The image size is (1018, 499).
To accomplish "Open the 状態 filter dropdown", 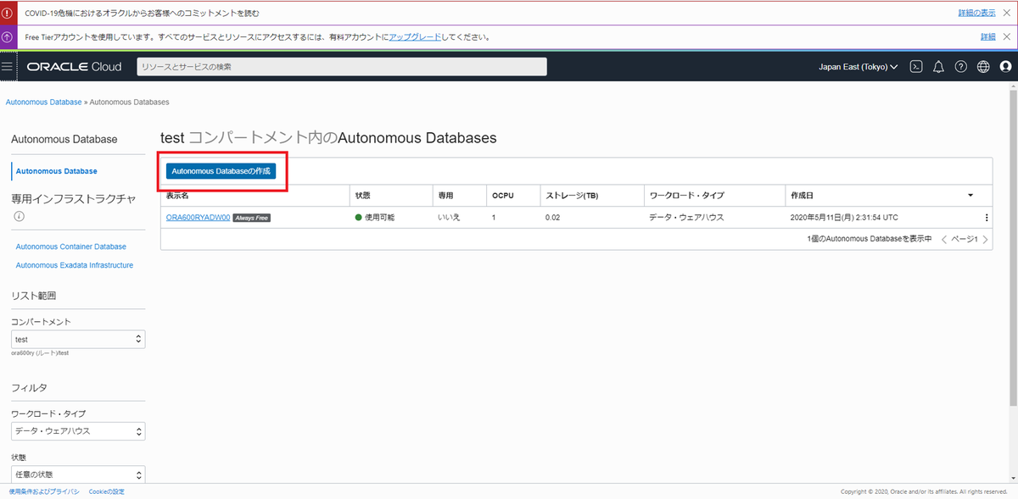I will [x=78, y=474].
